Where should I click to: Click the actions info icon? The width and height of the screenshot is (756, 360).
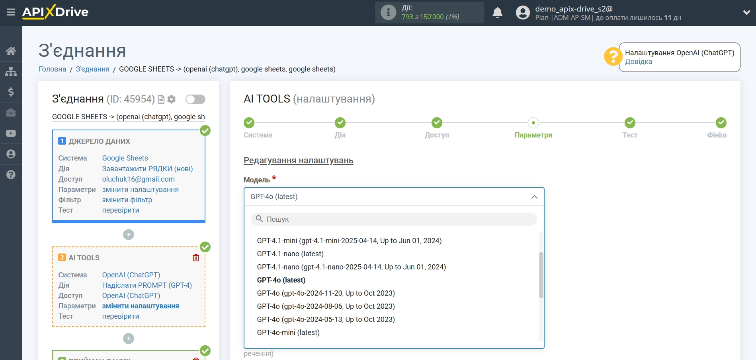point(388,12)
